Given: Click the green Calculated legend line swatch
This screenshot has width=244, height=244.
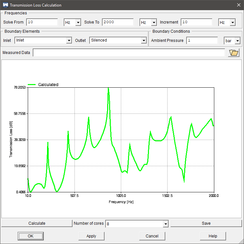Looking at the screenshot, I should coord(32,85).
